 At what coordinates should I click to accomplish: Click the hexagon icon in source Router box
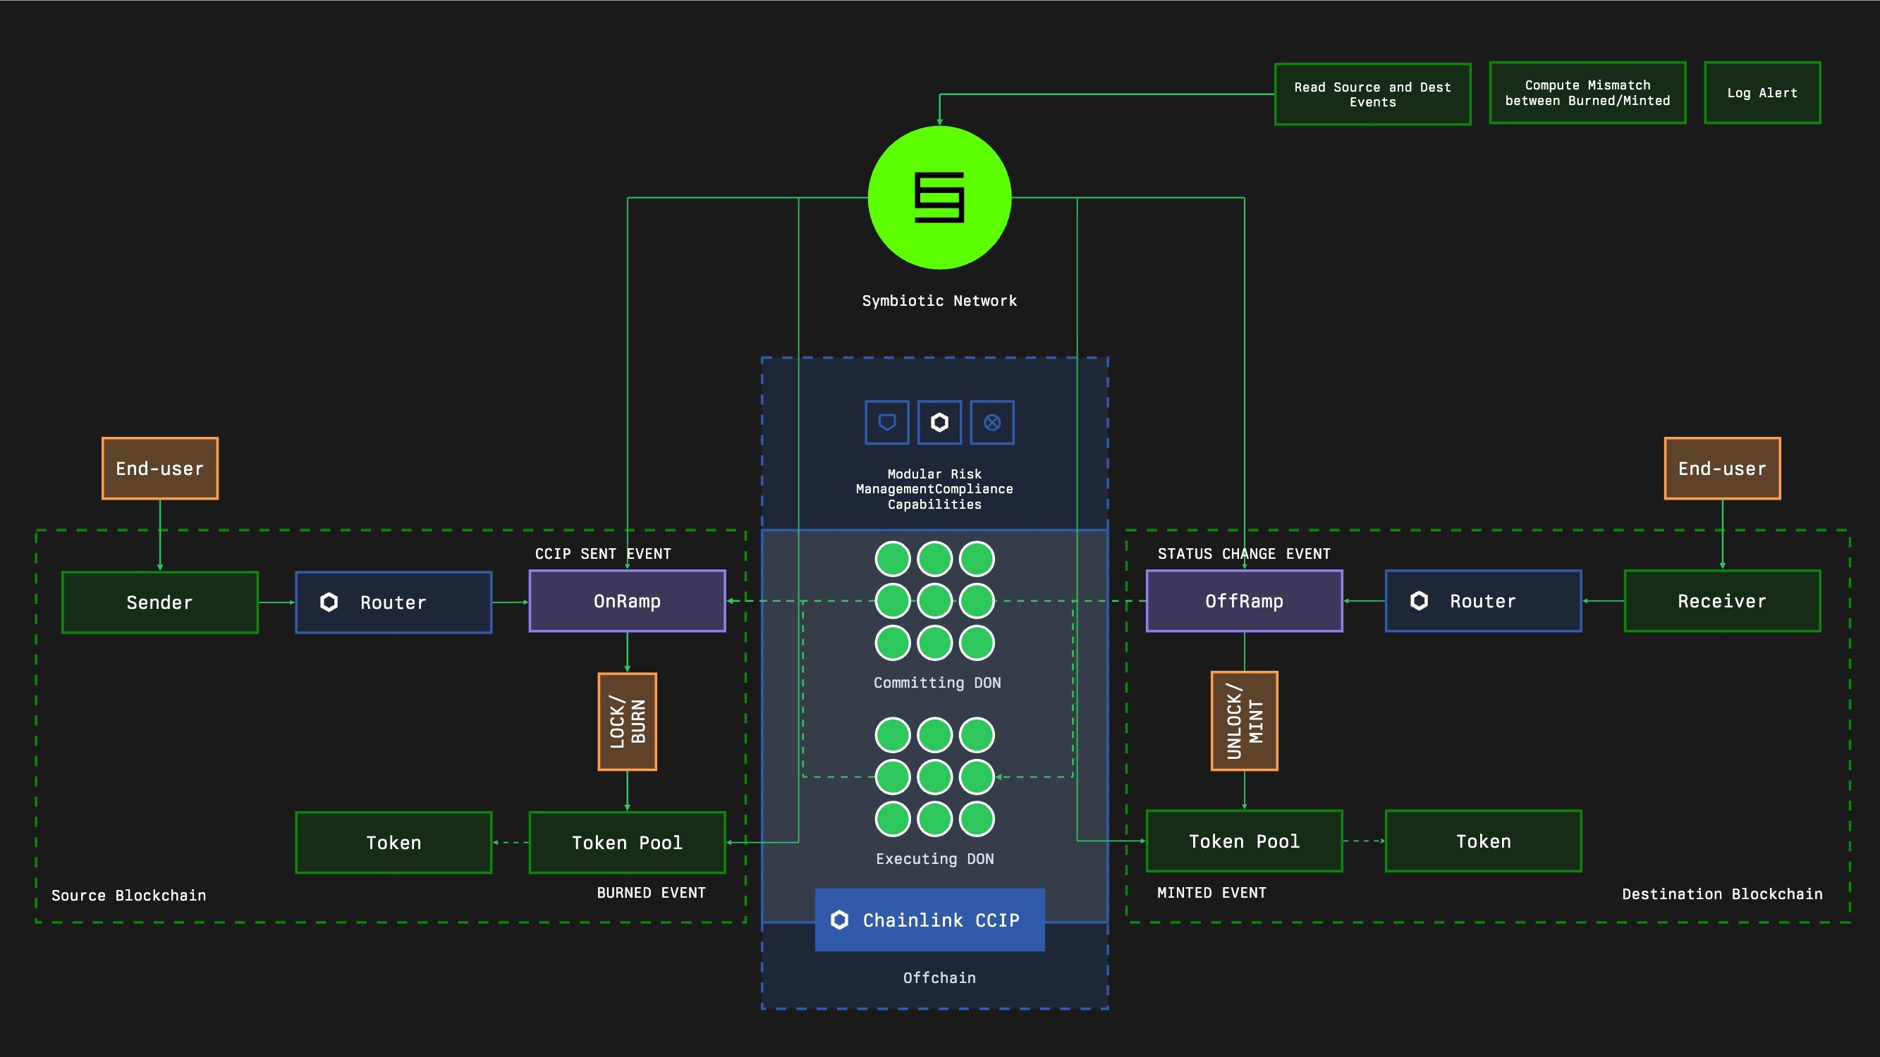329,602
